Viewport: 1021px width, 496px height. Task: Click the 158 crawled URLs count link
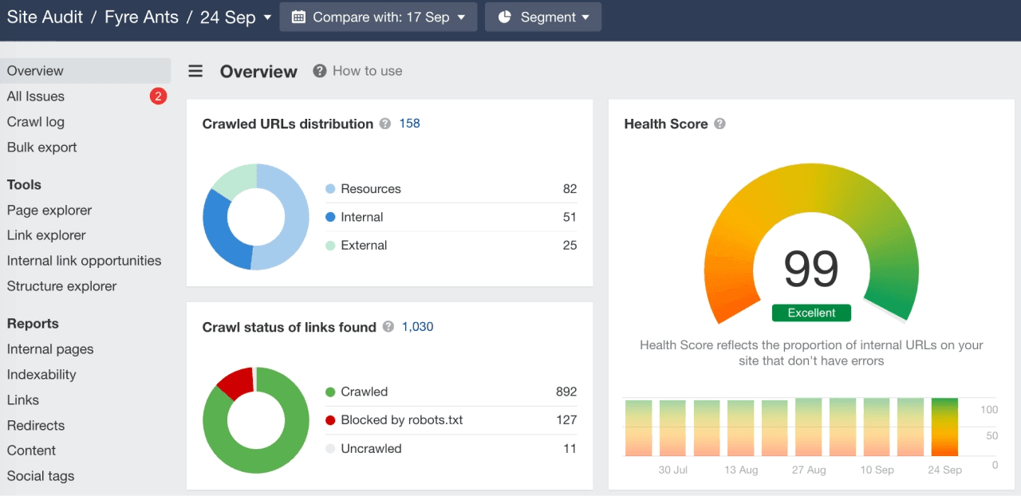pyautogui.click(x=409, y=124)
